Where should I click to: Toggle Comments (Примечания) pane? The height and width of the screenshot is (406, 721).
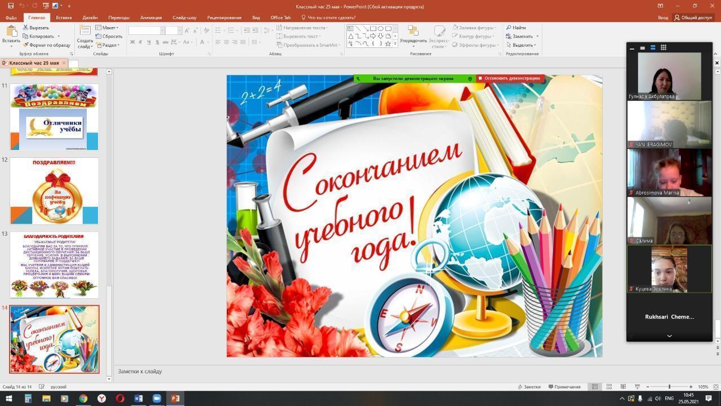click(563, 387)
